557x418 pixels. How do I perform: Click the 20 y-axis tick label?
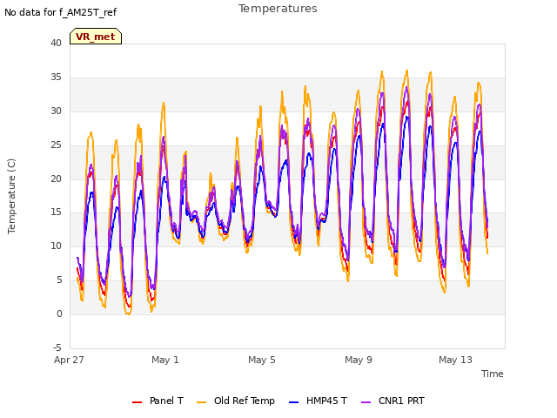click(x=56, y=179)
